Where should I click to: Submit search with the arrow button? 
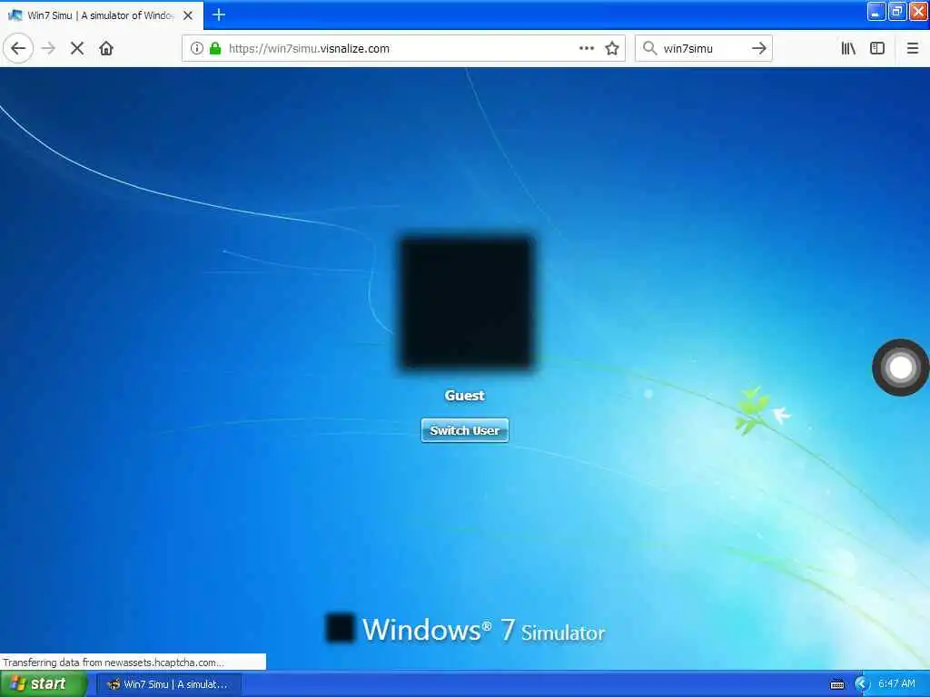click(758, 48)
